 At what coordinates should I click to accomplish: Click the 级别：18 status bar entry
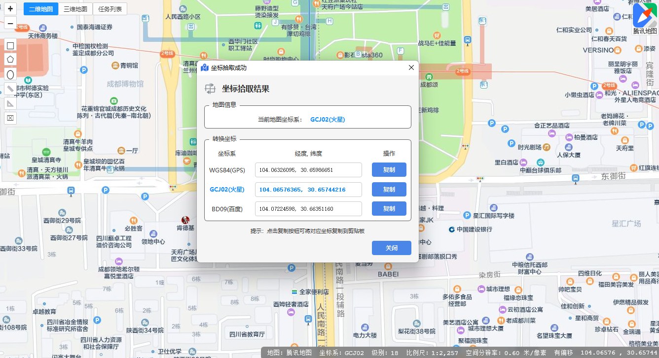[385, 353]
